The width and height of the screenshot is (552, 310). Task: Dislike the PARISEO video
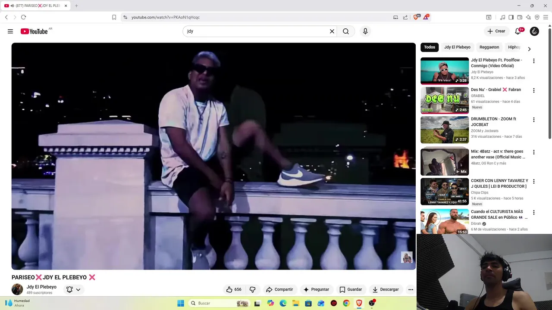point(253,289)
